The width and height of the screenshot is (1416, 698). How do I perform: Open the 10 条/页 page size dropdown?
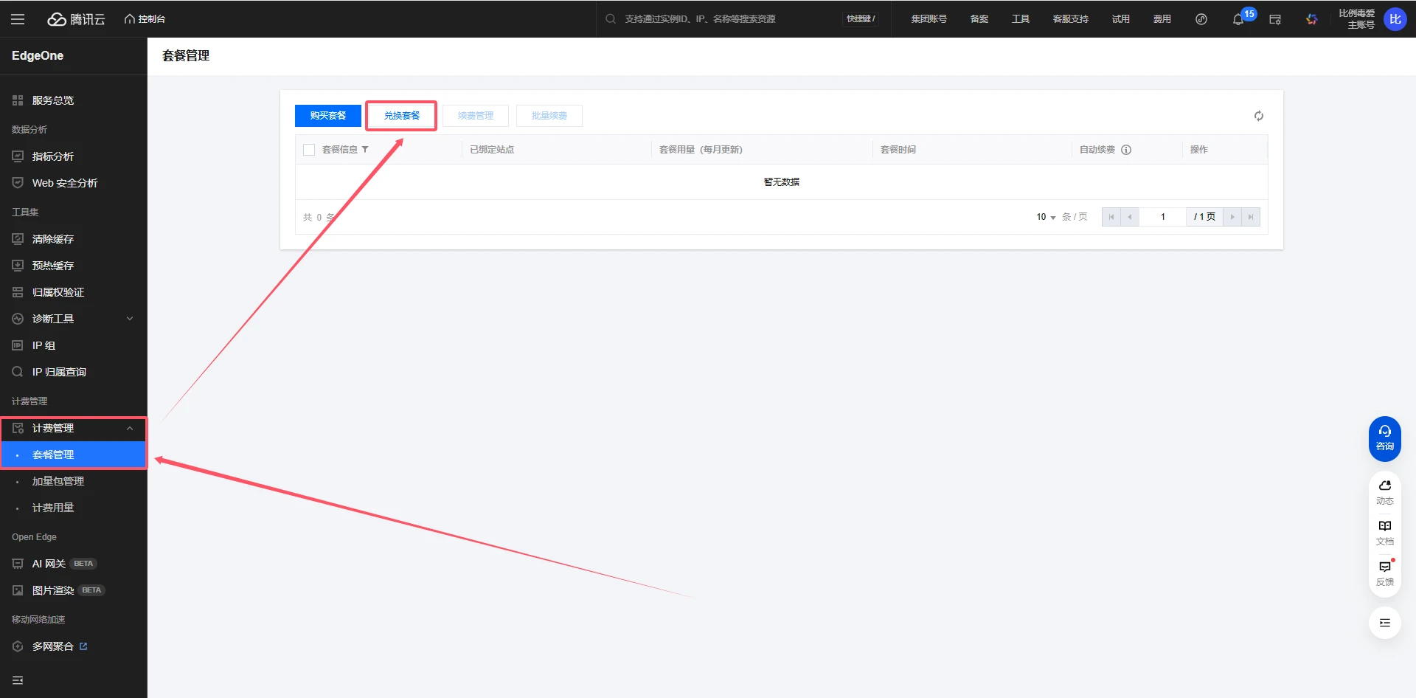click(1046, 217)
